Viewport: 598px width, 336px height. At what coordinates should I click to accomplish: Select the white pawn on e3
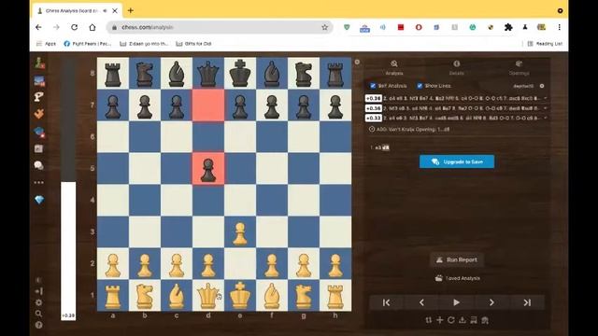[240, 232]
